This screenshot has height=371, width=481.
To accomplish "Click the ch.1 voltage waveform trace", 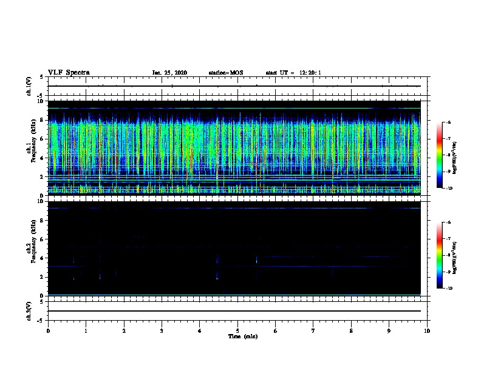I will tap(234, 86).
